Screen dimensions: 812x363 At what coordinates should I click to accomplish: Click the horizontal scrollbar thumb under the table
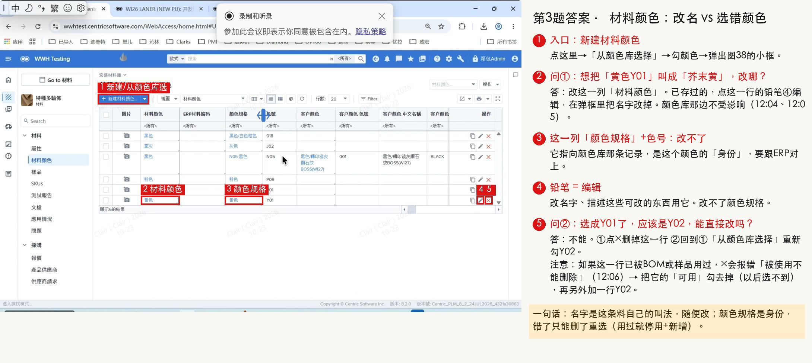coord(412,210)
